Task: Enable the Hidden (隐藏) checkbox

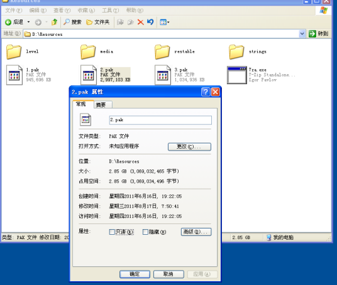Action: coord(145,232)
